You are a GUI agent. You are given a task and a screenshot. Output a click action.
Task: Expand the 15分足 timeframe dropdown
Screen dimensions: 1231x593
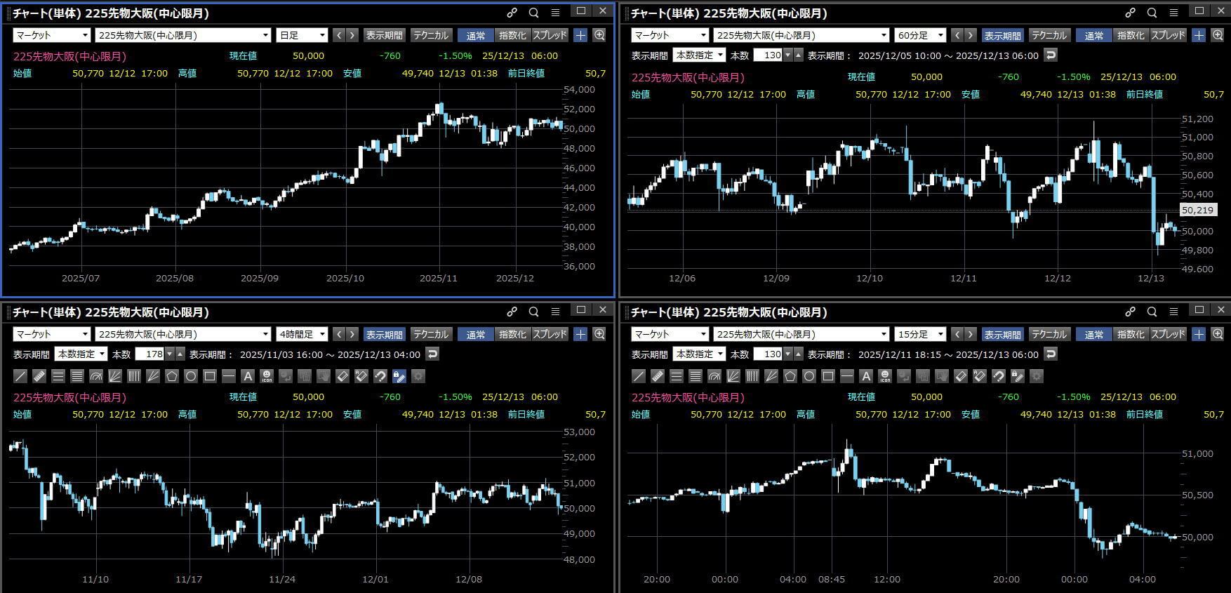click(x=920, y=334)
